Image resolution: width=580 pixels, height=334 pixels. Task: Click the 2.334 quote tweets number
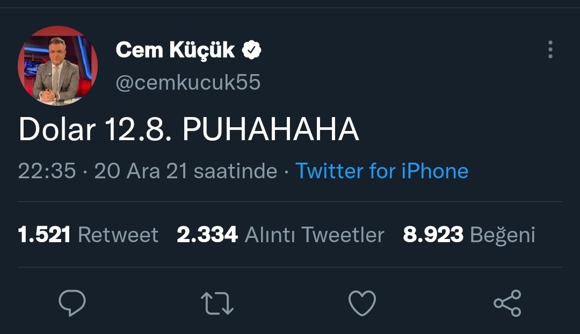(207, 235)
